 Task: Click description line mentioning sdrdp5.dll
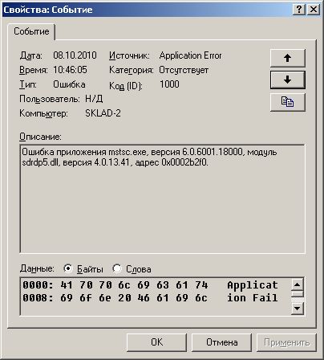(x=115, y=162)
